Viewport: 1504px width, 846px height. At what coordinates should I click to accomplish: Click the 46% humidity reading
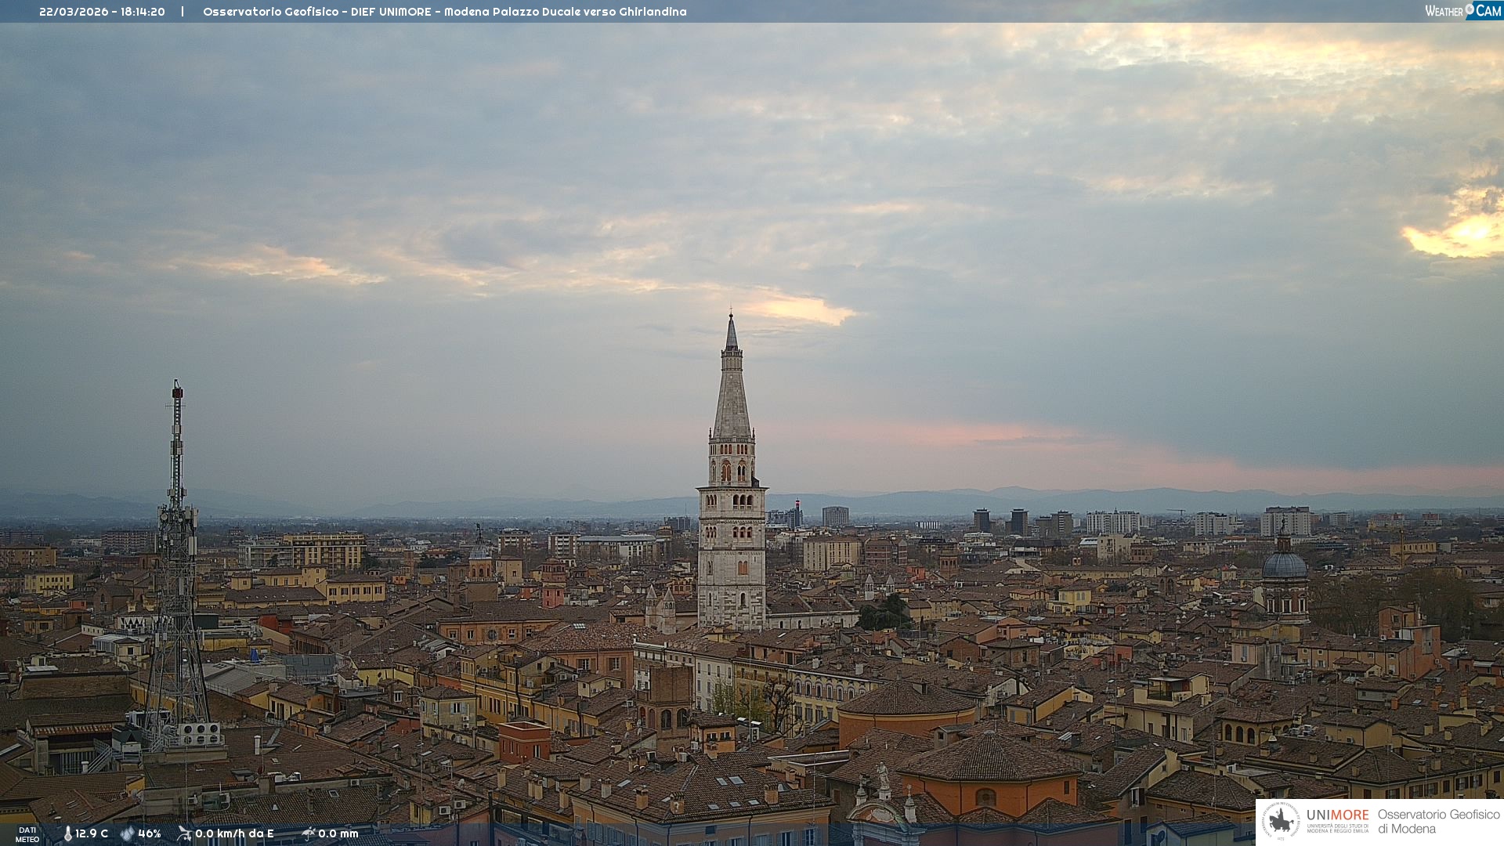pyautogui.click(x=150, y=833)
